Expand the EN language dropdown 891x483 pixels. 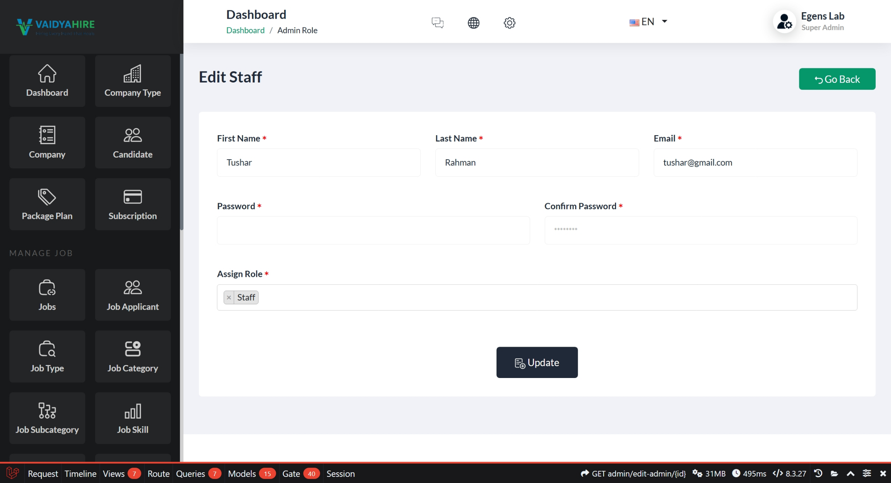648,22
